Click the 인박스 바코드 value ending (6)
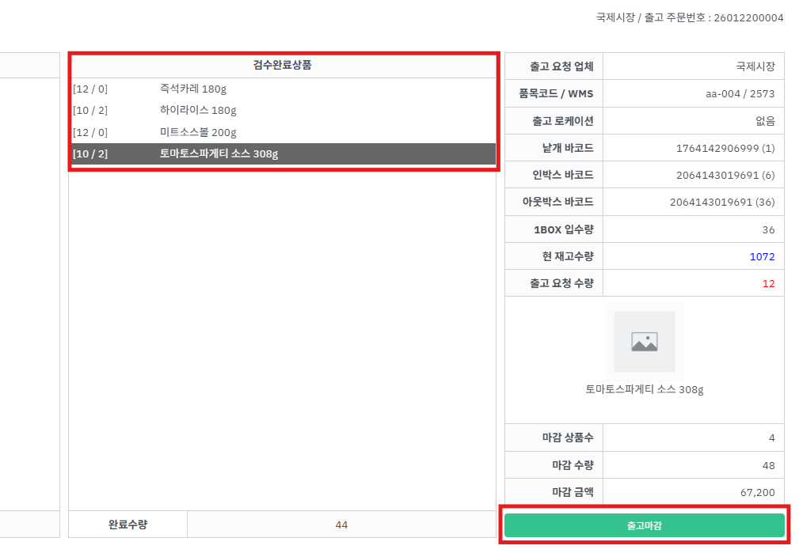Image resolution: width=799 pixels, height=553 pixels. (x=725, y=175)
